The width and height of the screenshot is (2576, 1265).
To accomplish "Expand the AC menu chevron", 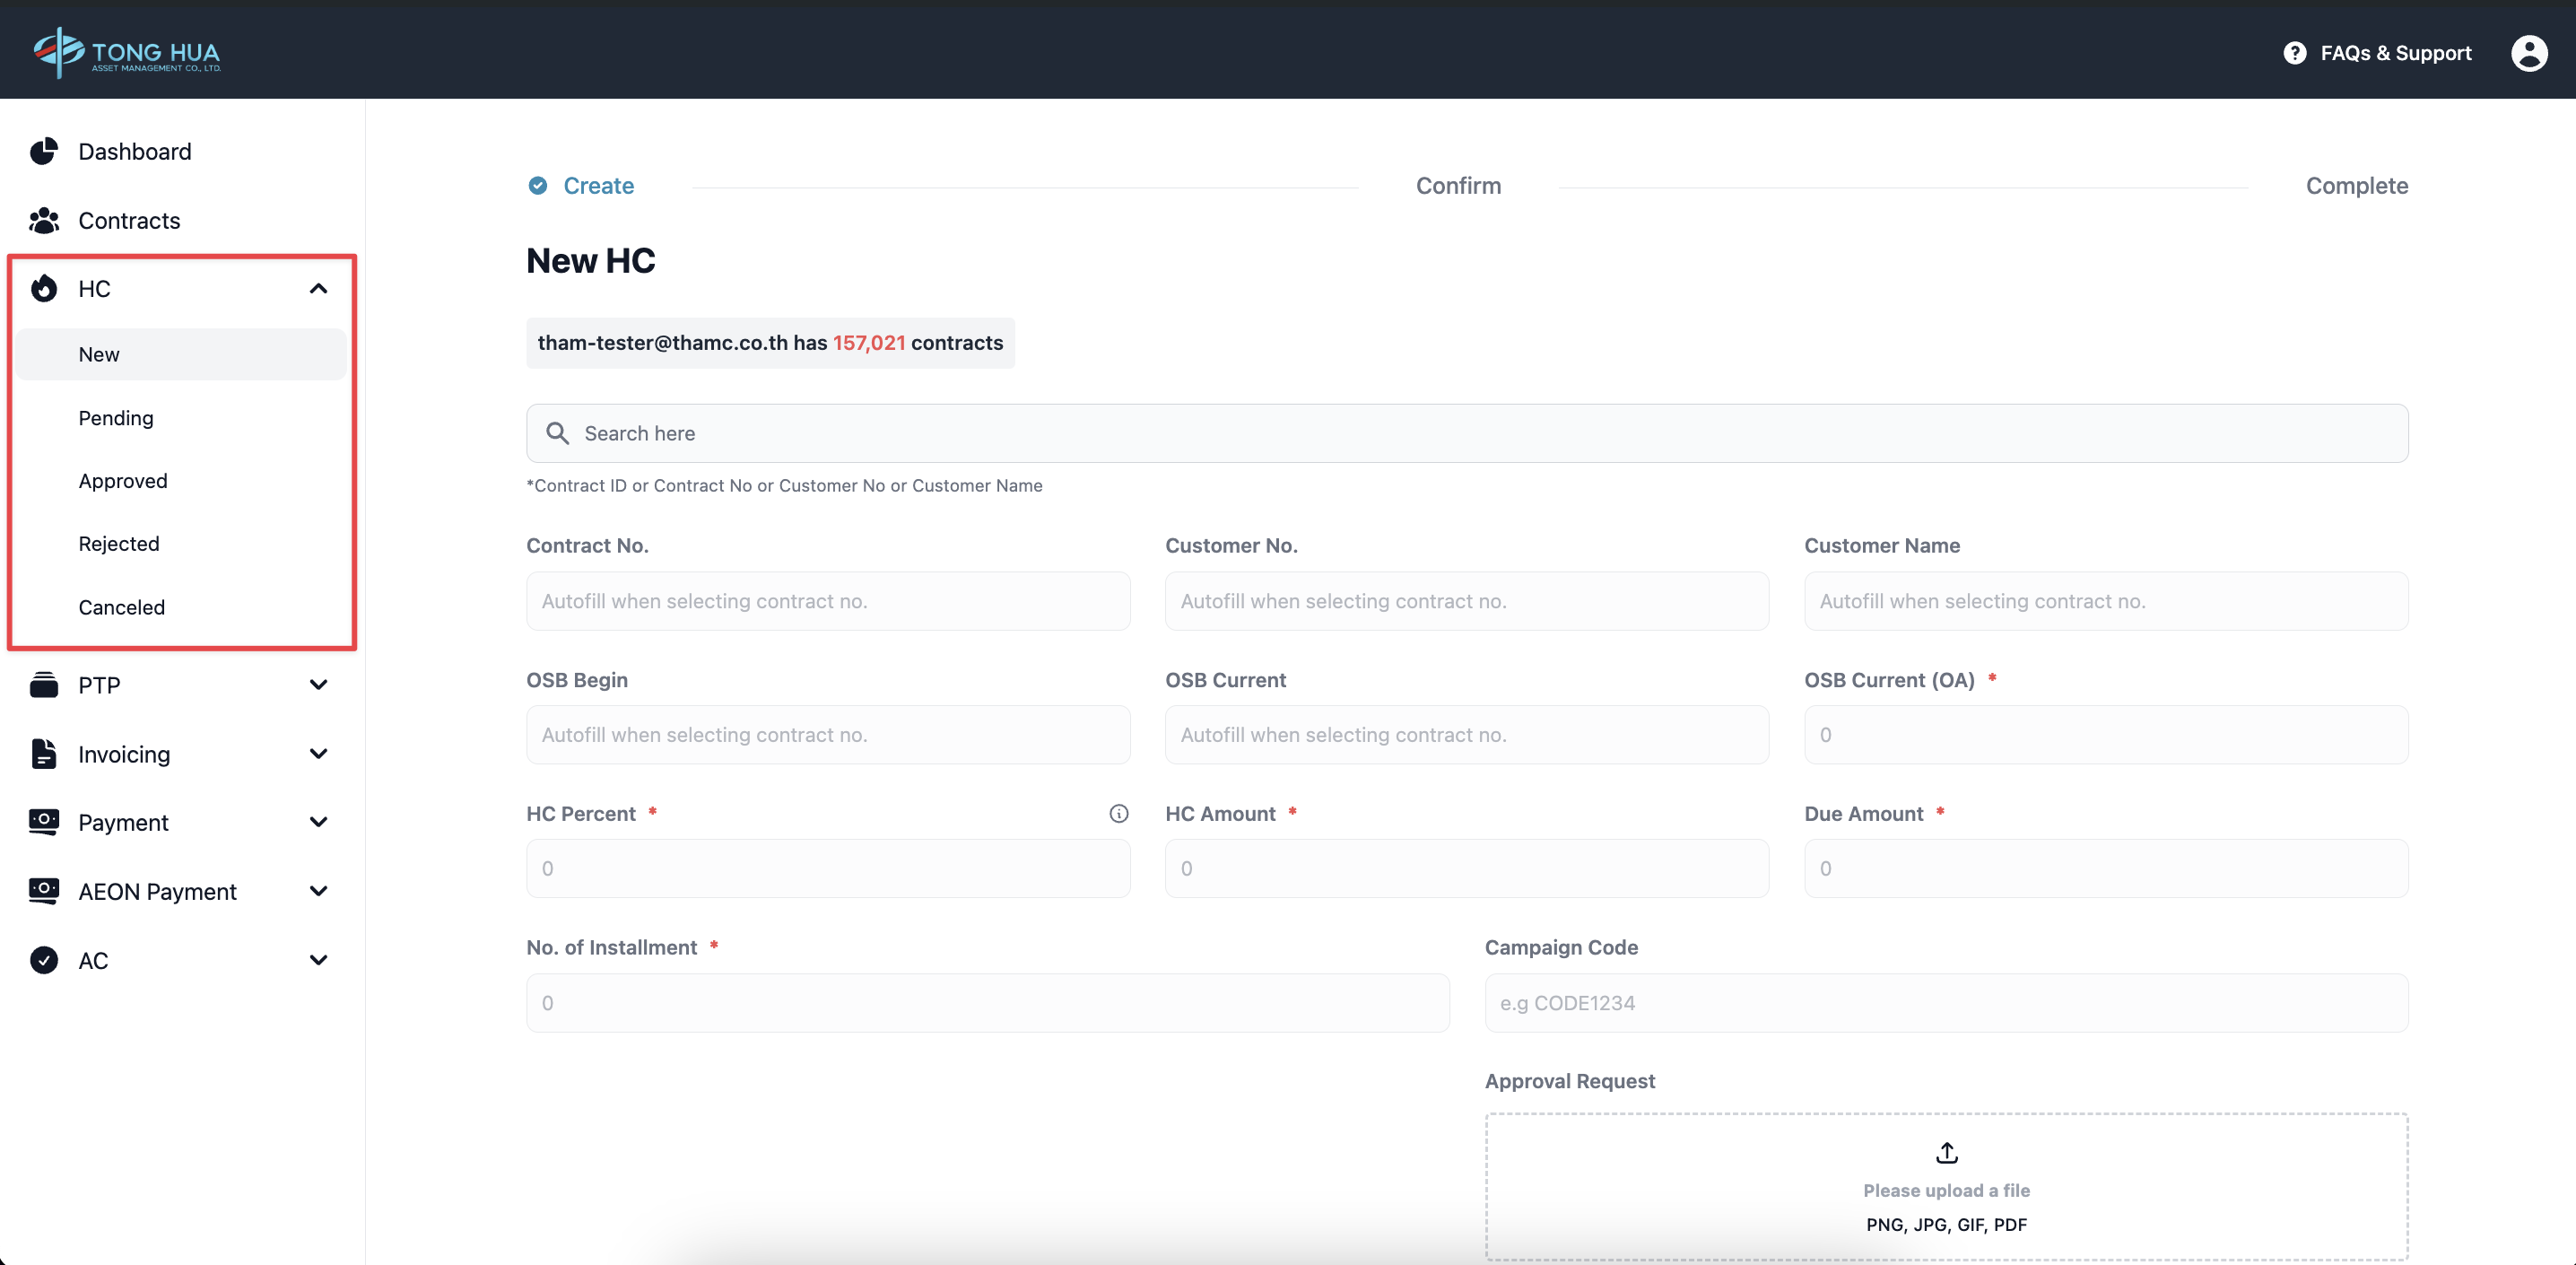I will pos(318,960).
